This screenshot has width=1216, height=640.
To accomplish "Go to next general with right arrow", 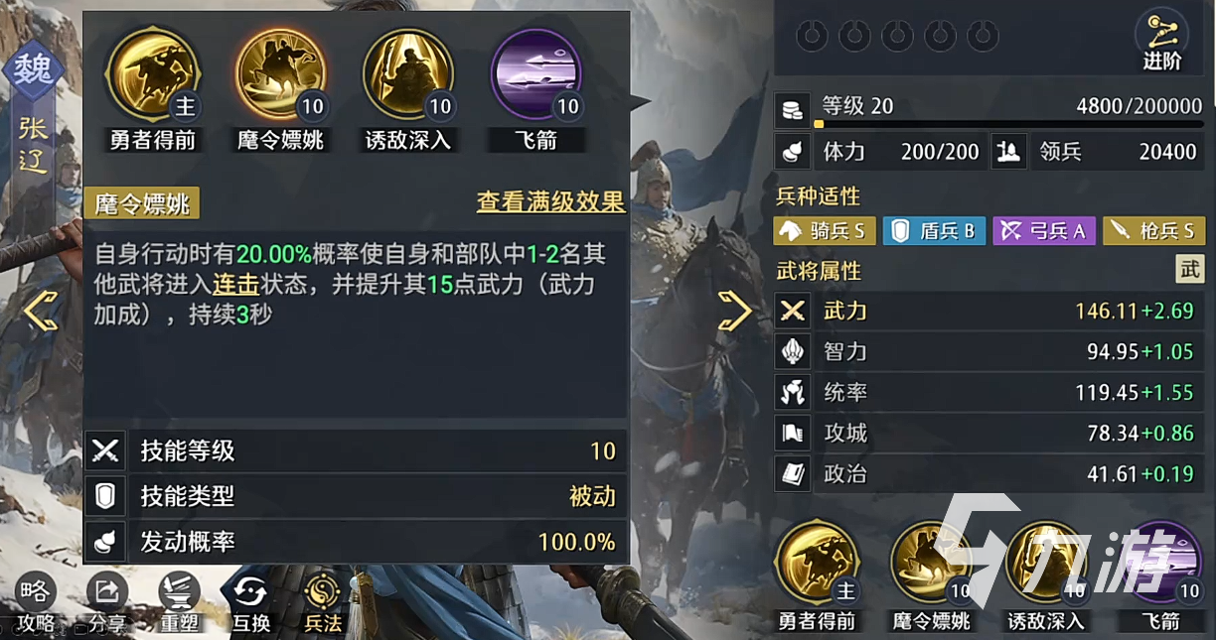I will [x=735, y=312].
